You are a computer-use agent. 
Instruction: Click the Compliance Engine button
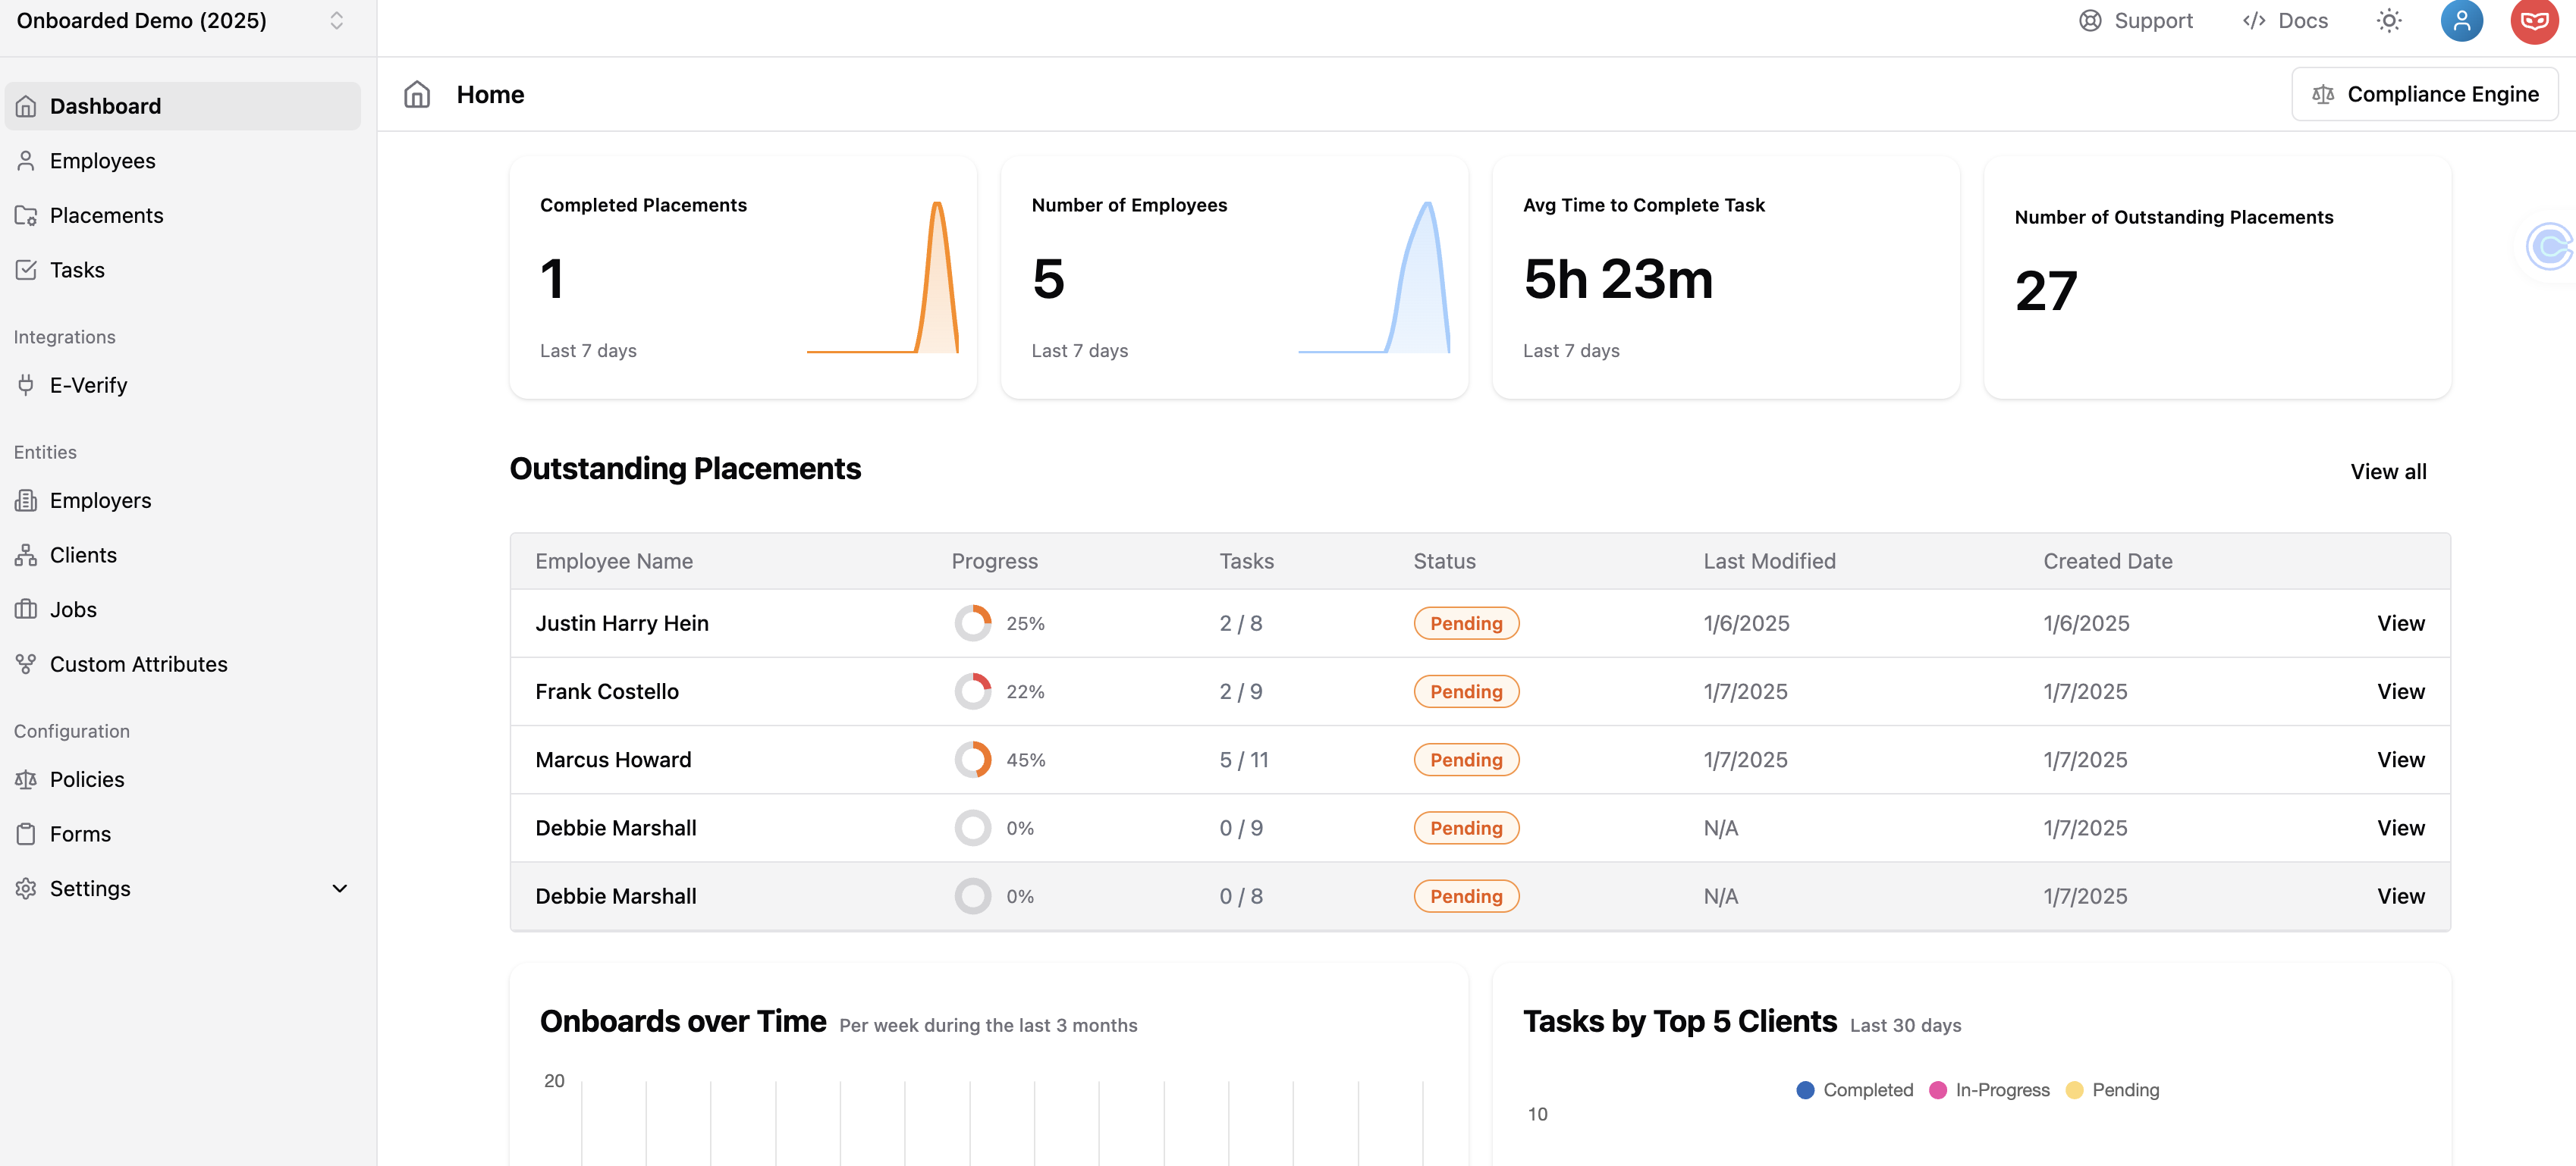(x=2424, y=94)
